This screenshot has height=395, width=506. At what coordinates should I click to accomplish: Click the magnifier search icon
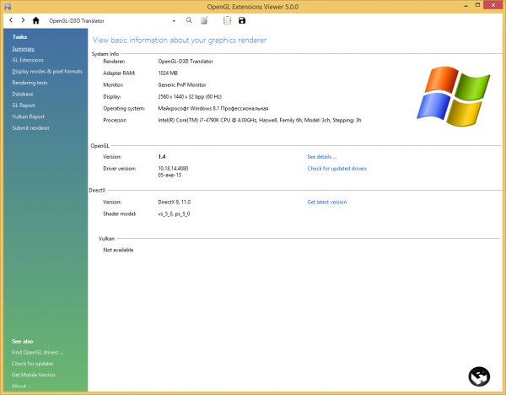click(189, 20)
